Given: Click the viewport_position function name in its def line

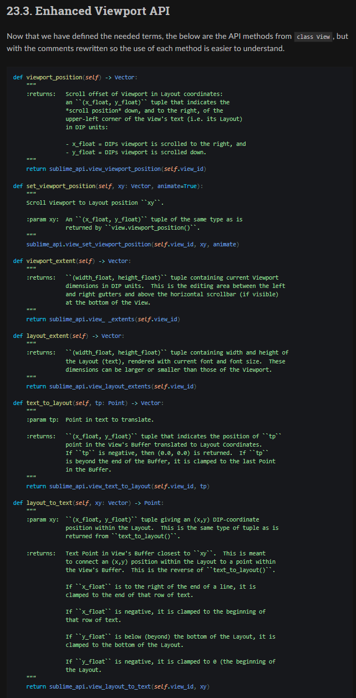Looking at the screenshot, I should coord(53,77).
